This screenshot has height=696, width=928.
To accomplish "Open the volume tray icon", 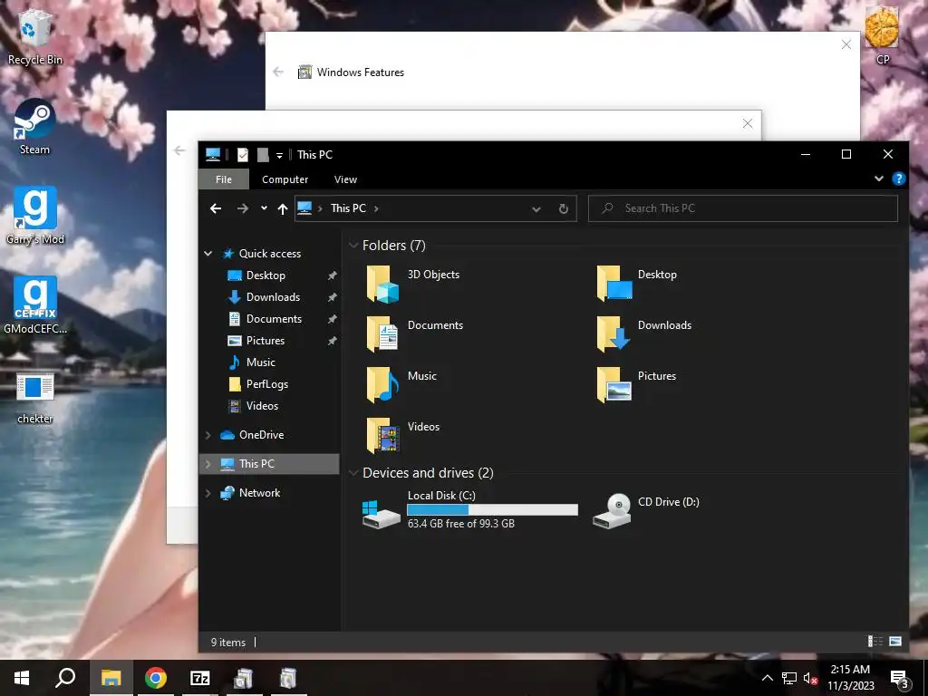I will tap(809, 678).
